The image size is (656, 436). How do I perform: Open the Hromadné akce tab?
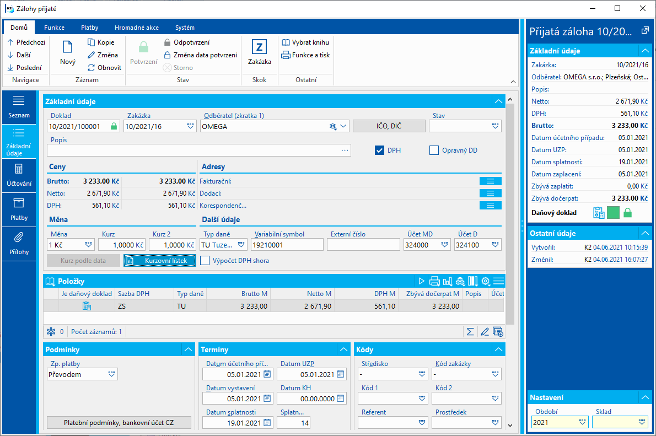click(x=137, y=28)
